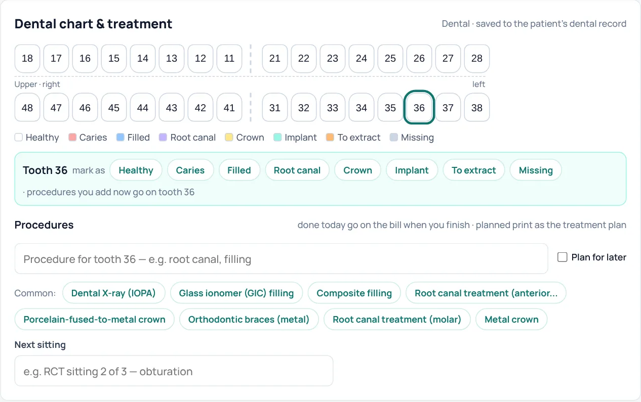Mark tooth 36 as Root canal chip

click(297, 170)
